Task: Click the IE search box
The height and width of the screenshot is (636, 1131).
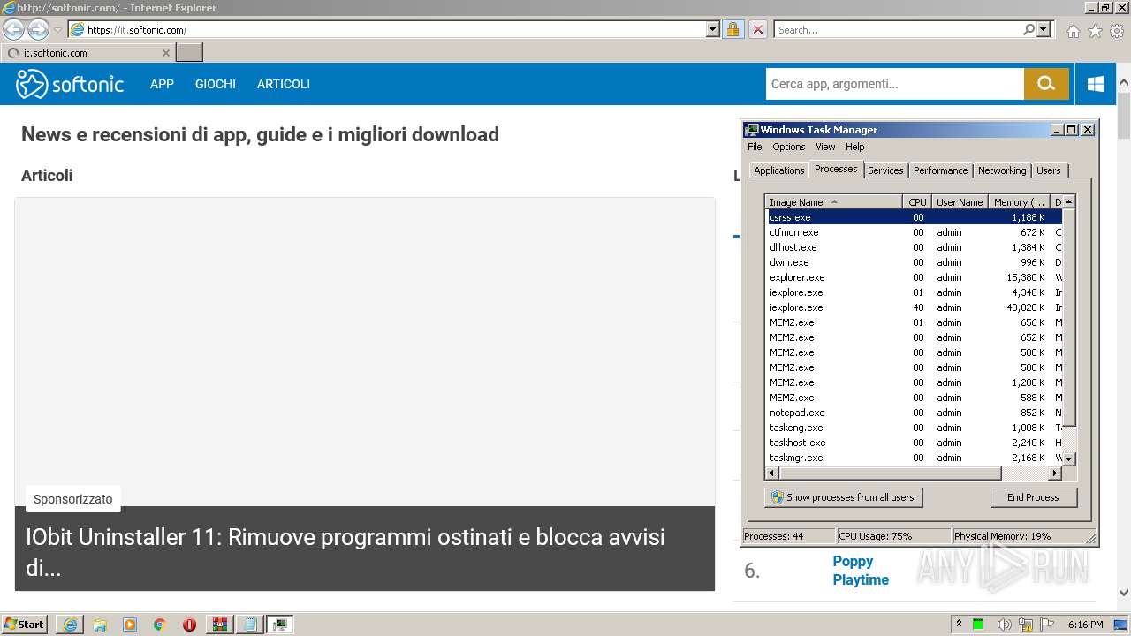Action: click(898, 29)
